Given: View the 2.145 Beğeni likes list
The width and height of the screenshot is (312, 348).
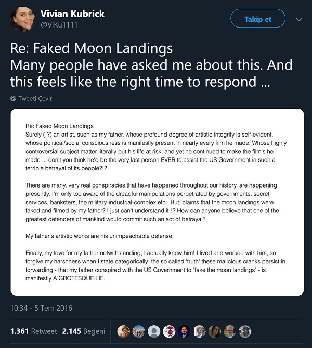Looking at the screenshot, I should point(83,331).
